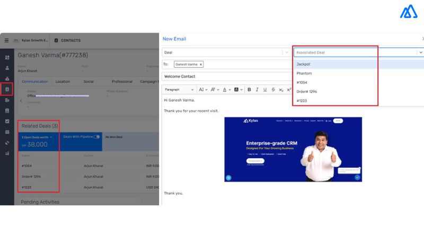This screenshot has height=238, width=424.
Task: Open the font color dropdown
Action: tap(227, 89)
